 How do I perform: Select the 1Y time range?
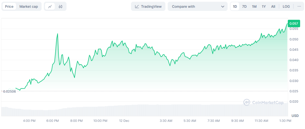(x=264, y=6)
